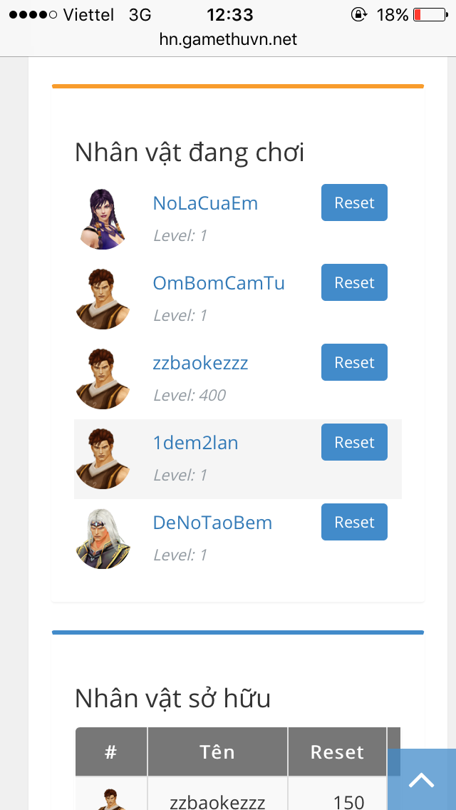Tap the battery indicator in the status bar
Image resolution: width=456 pixels, height=810 pixels.
click(430, 14)
